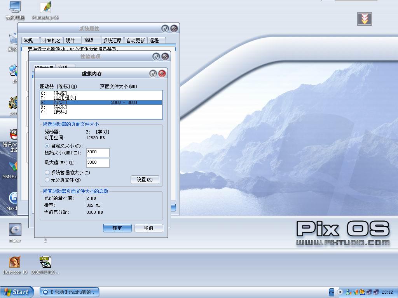
Task: Click the two-people tray icon
Action: pyautogui.click(x=362, y=292)
